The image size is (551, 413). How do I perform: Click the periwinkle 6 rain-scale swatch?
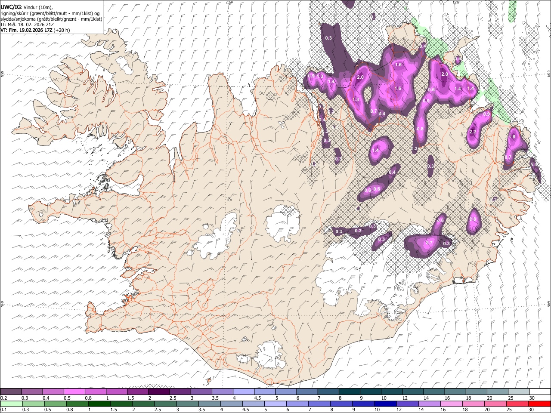tap(297, 404)
